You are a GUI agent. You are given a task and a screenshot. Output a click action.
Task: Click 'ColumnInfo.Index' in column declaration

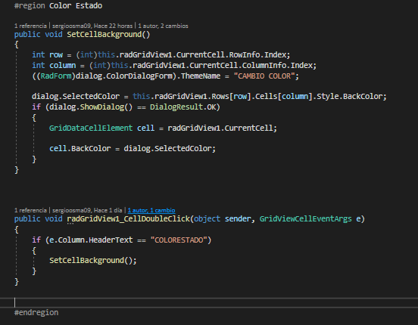(x=277, y=66)
